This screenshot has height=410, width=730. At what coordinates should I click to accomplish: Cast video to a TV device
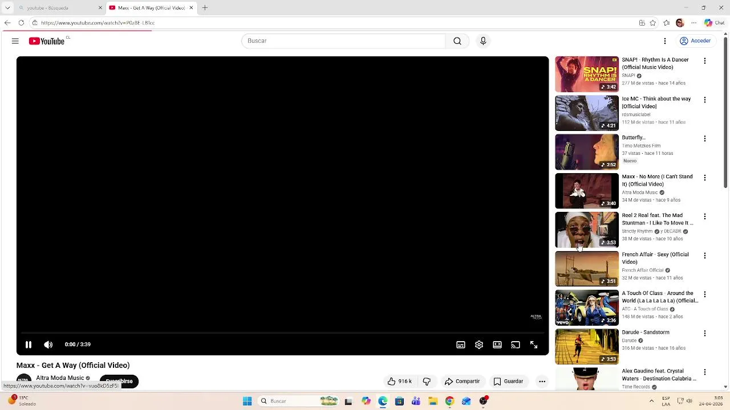tap(516, 345)
